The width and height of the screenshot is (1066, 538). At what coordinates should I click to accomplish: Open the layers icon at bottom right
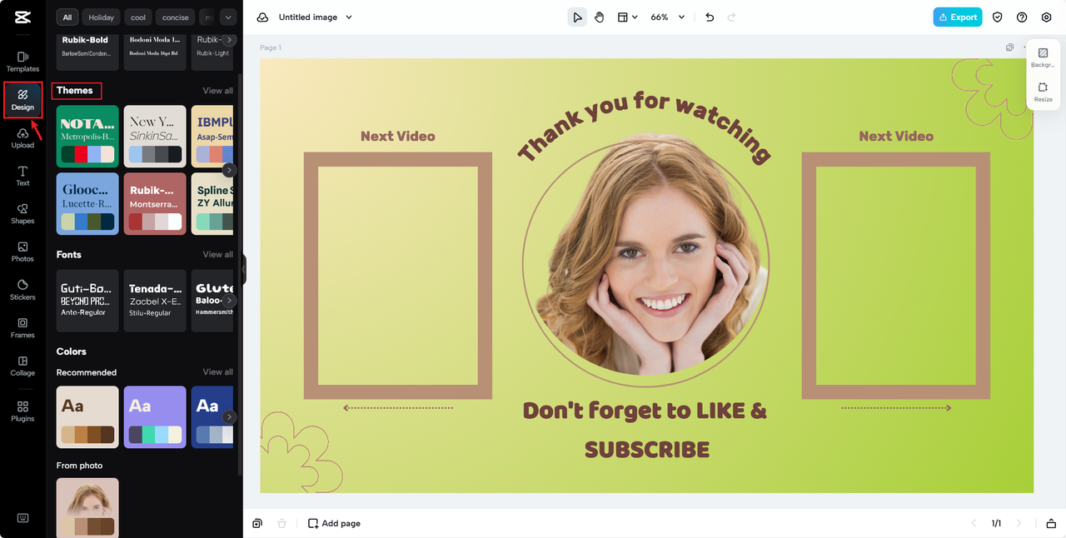point(1051,523)
